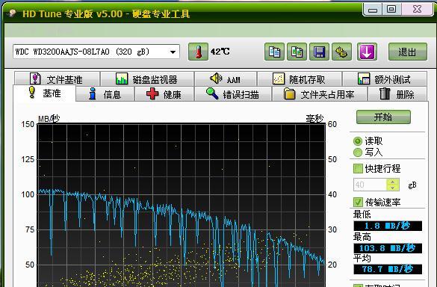Select the 基准 tab
The image size is (437, 287).
(x=44, y=93)
